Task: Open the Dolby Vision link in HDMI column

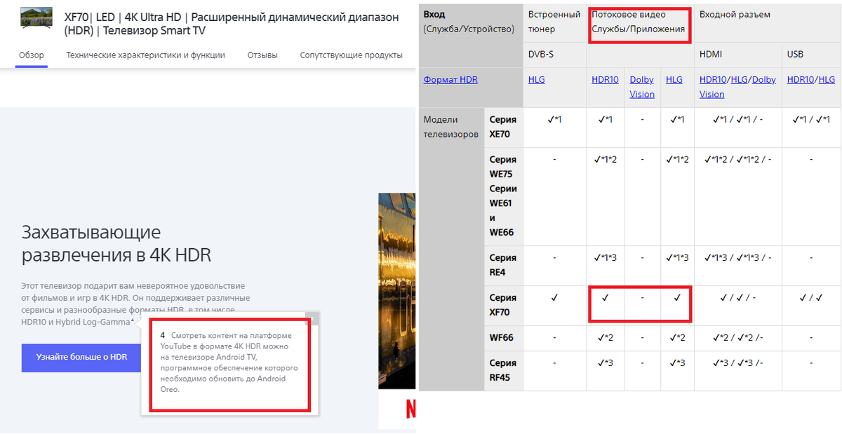Action: [763, 80]
